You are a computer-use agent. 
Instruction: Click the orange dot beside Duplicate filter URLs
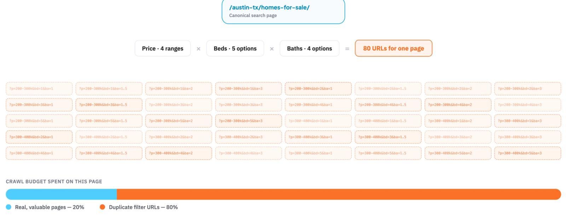tap(103, 207)
